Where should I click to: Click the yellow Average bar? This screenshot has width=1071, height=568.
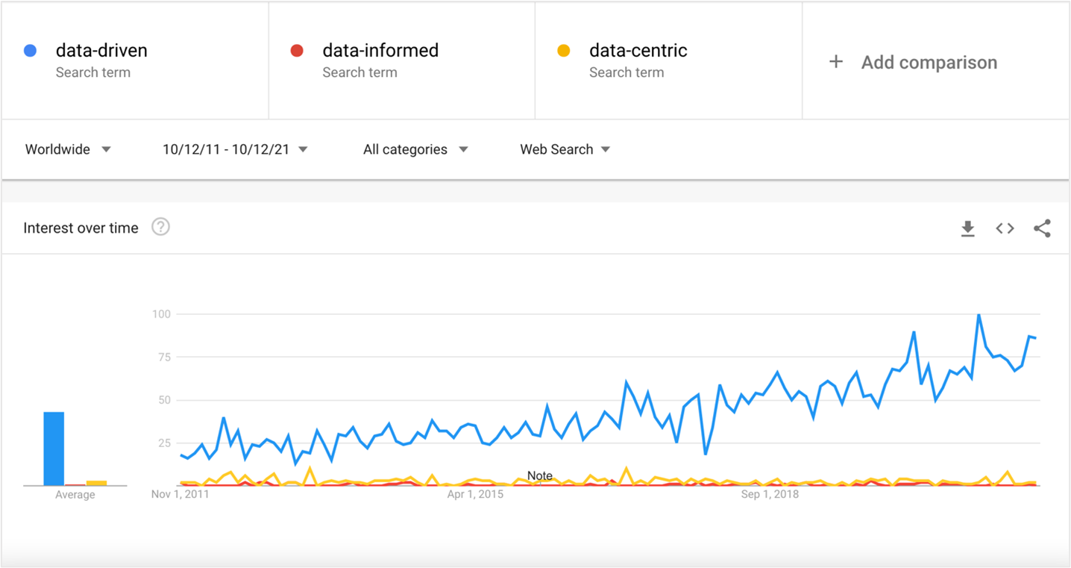(x=96, y=483)
